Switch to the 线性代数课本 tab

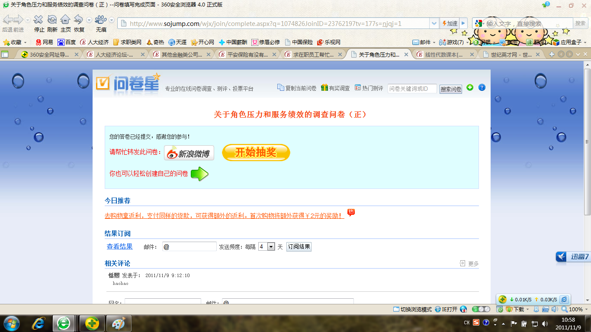coord(446,54)
